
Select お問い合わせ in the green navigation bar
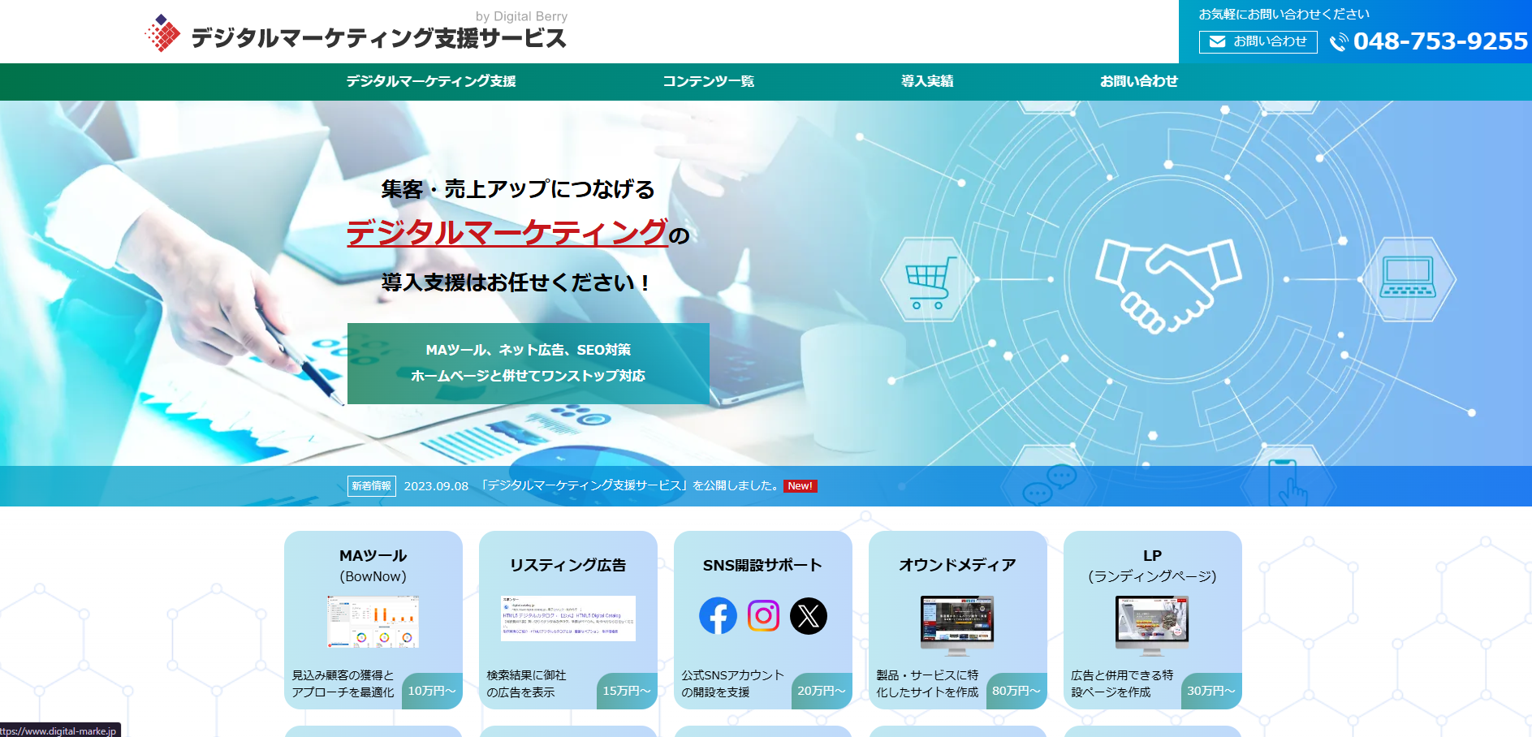coord(1138,81)
